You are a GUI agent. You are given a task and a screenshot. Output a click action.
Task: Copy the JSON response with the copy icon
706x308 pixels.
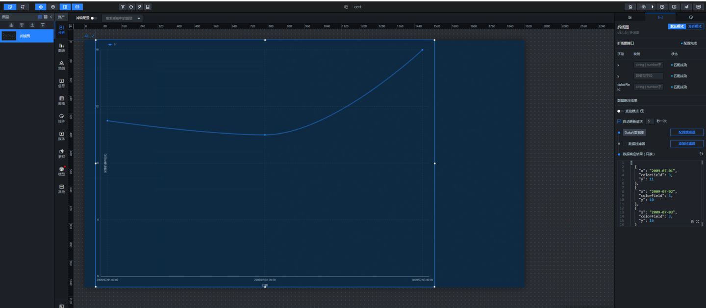[x=692, y=222]
